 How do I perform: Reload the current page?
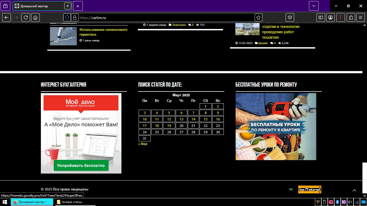click(x=26, y=17)
